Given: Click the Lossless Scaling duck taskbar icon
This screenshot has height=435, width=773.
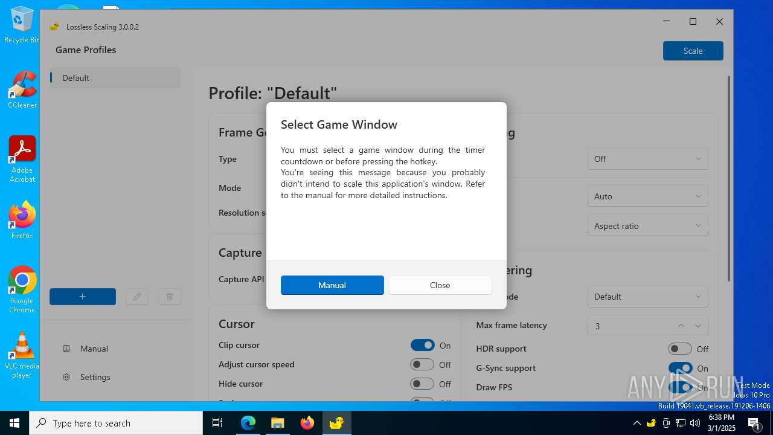Looking at the screenshot, I should tap(336, 423).
